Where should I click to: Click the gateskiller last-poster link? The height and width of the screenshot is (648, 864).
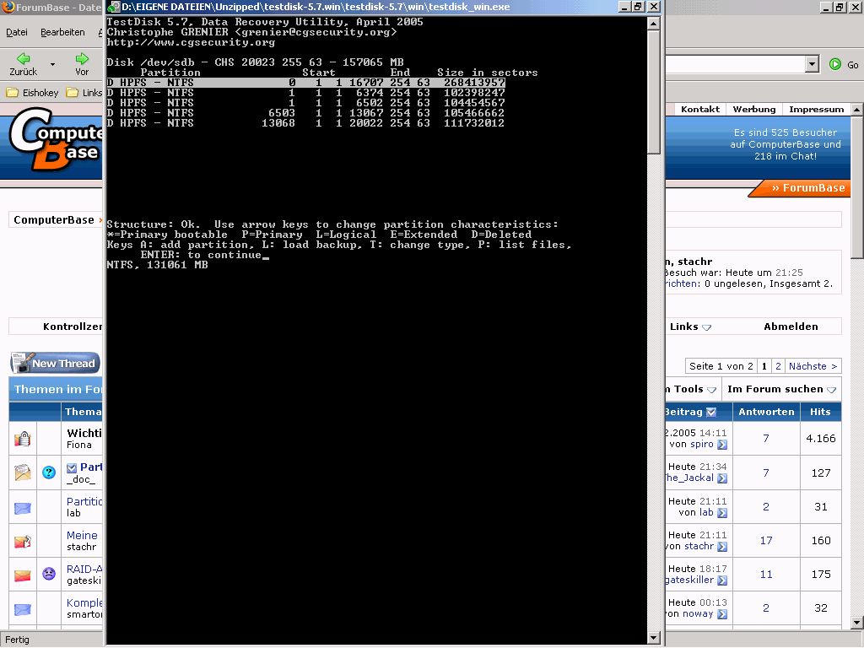(x=690, y=580)
